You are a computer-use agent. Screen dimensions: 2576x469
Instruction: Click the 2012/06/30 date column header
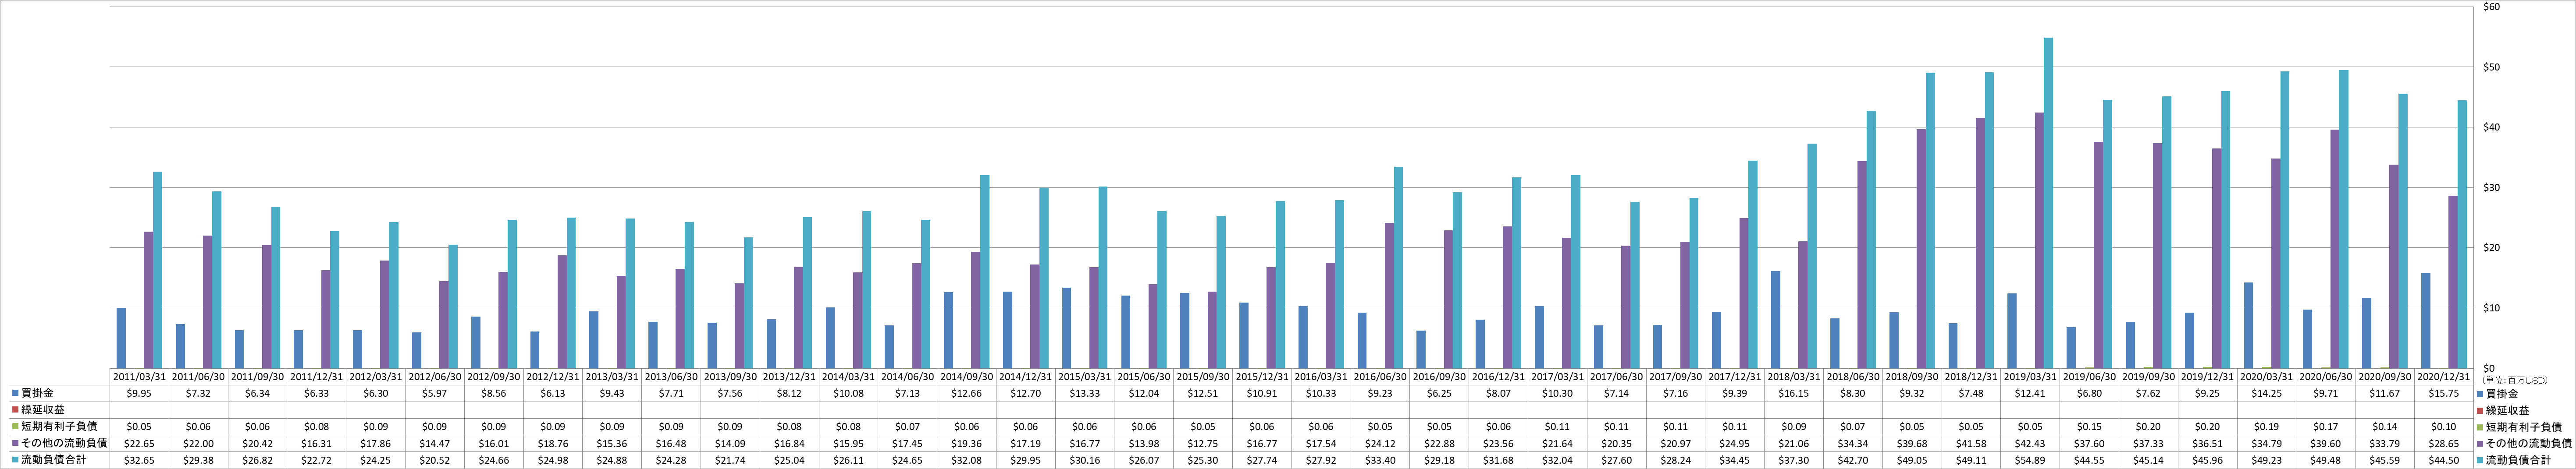pyautogui.click(x=434, y=377)
